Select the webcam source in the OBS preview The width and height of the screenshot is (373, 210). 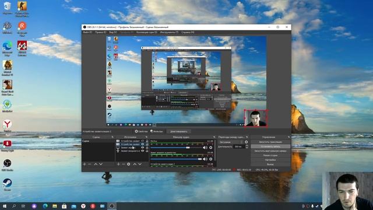click(x=256, y=118)
